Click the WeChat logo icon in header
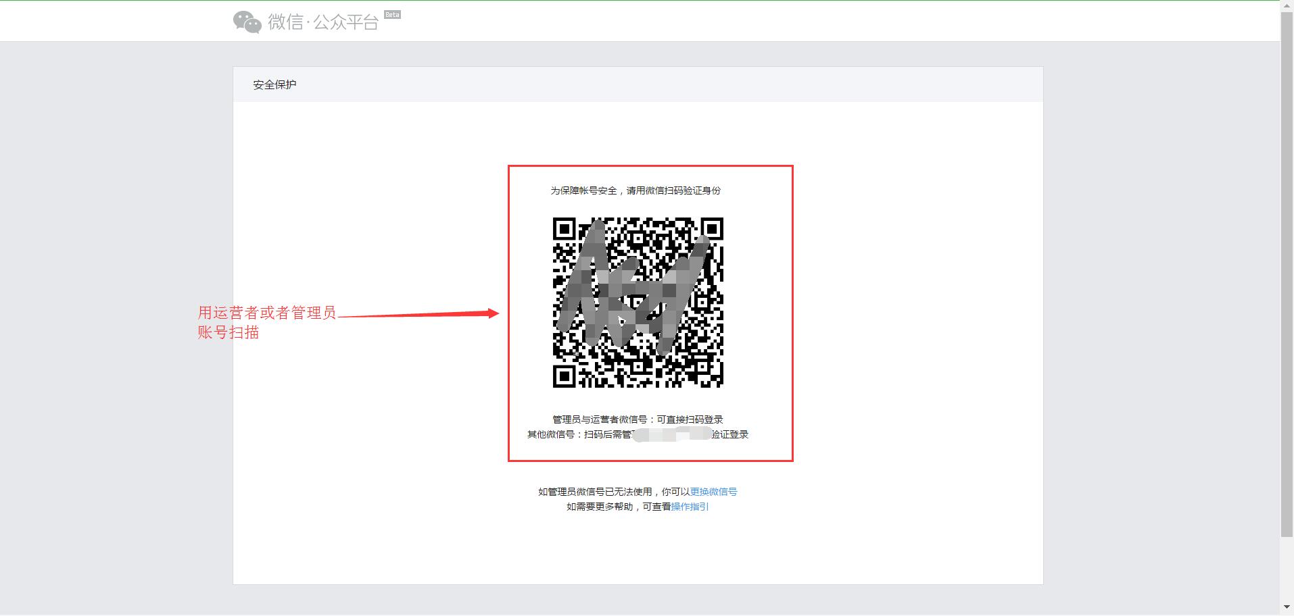Viewport: 1294px width, 616px height. (247, 22)
